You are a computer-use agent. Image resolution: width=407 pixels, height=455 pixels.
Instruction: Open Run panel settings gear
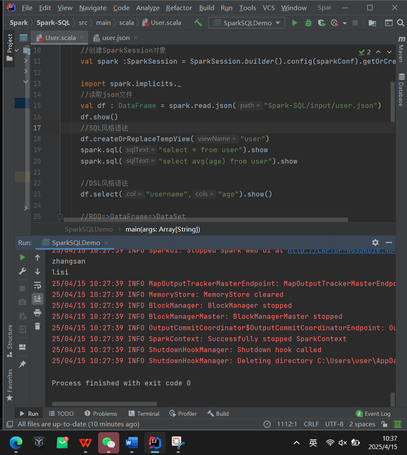375,242
